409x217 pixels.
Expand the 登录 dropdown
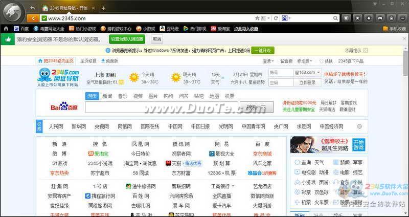tap(268, 61)
